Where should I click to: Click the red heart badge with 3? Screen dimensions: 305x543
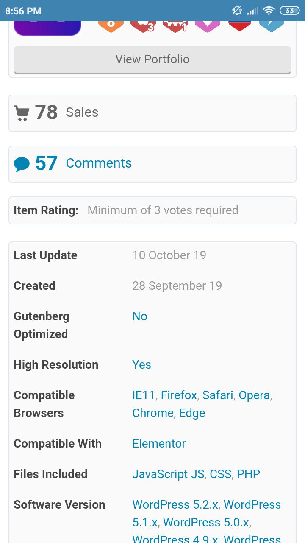tap(143, 26)
